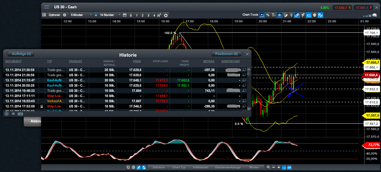
Task: Click the Historie list scrollbar down arrow
Action: pyautogui.click(x=249, y=109)
